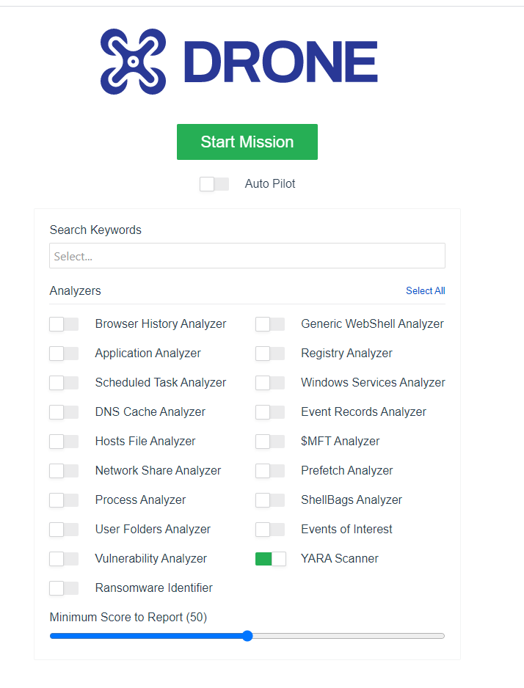Enable the Generic WebShell Analyzer
This screenshot has height=688, width=524.
pos(270,323)
